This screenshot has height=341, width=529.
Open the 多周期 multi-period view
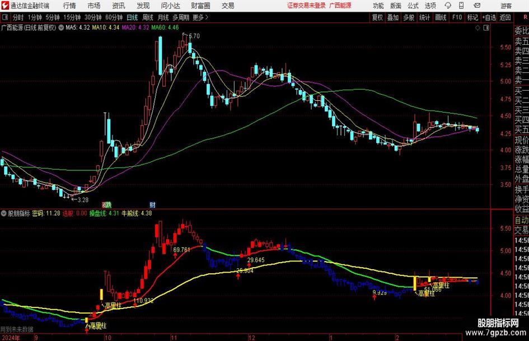coord(181,17)
